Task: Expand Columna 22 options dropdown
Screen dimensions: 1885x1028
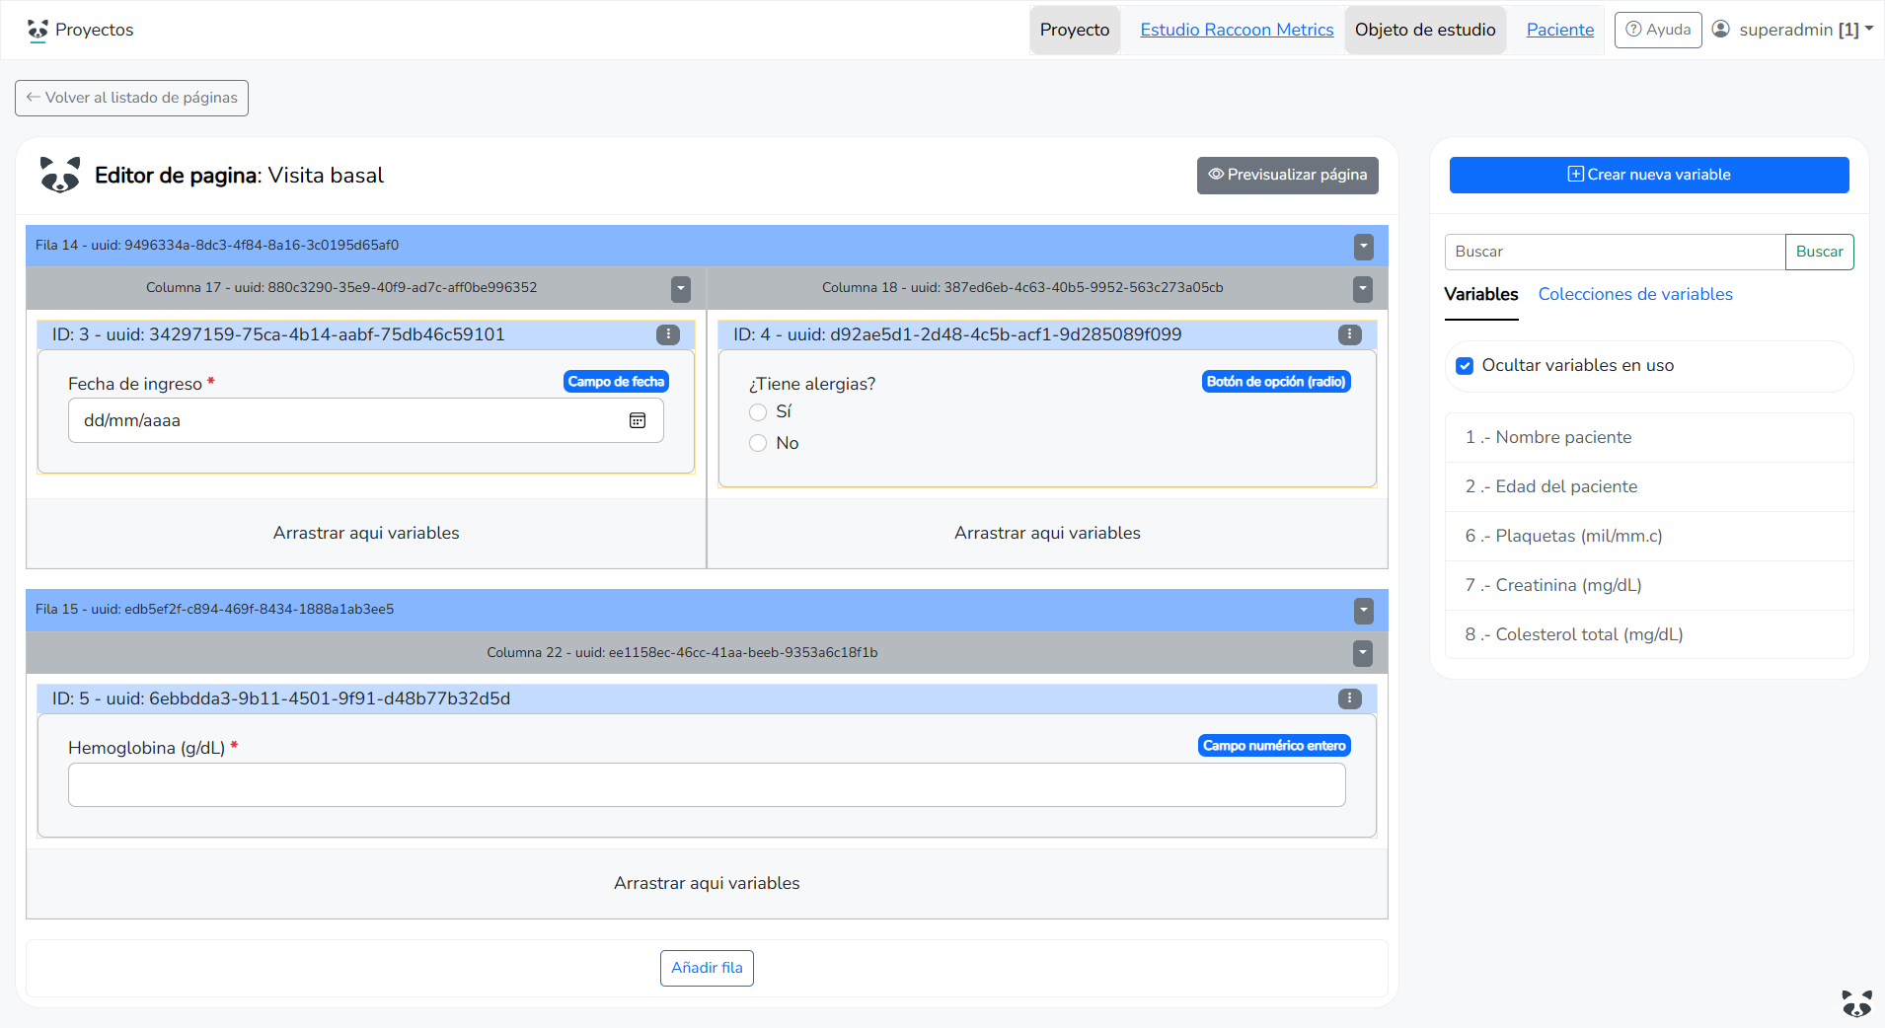Action: coord(1363,653)
